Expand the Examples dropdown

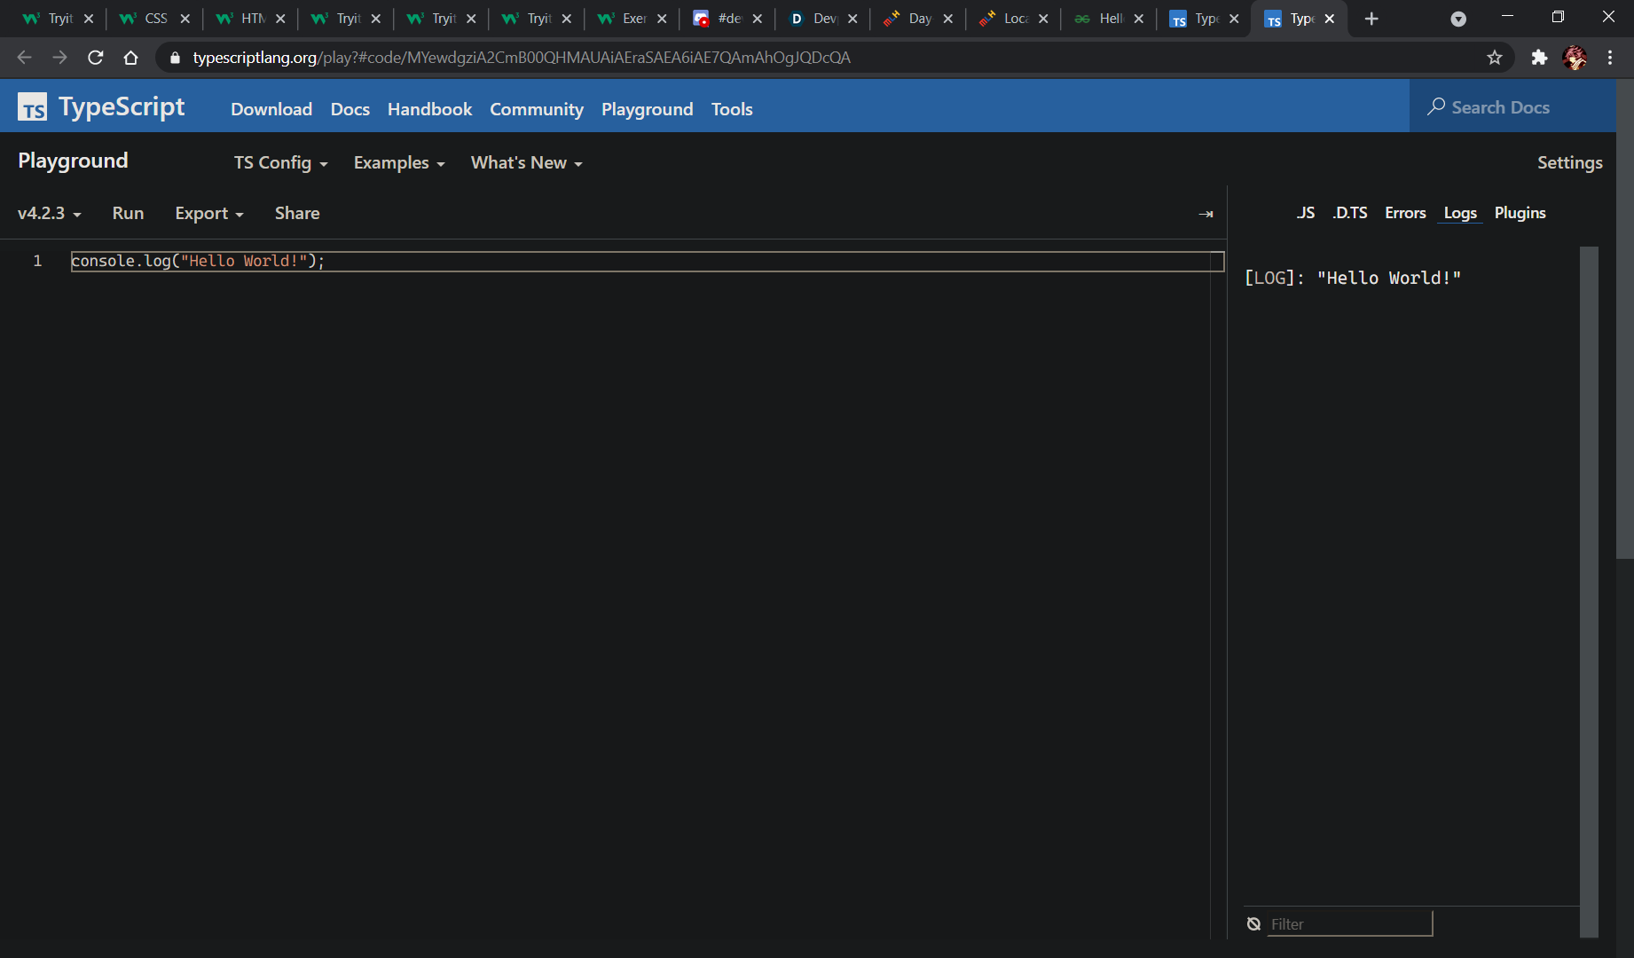point(399,163)
